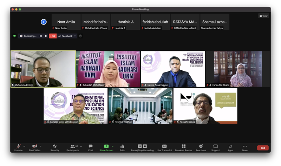281x166 pixels.
Task: Open the More menu in toolbar
Action: (x=245, y=147)
